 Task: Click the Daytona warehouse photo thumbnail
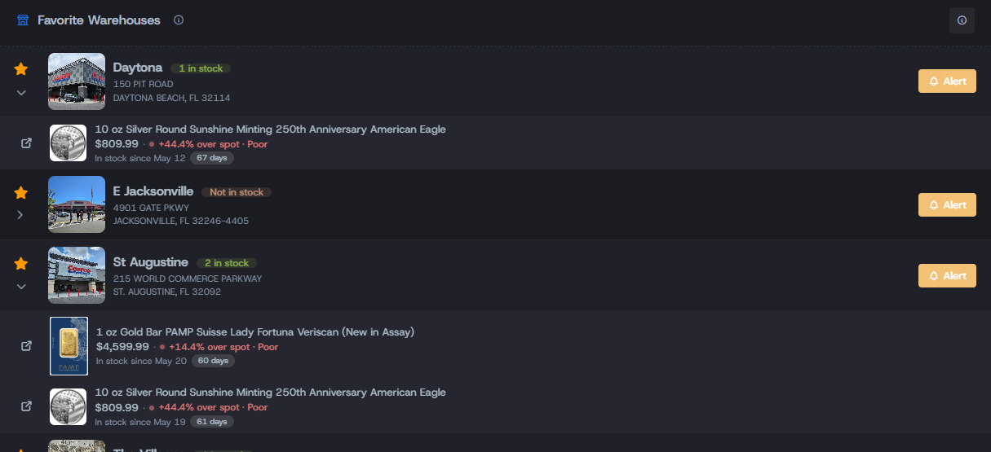point(77,81)
